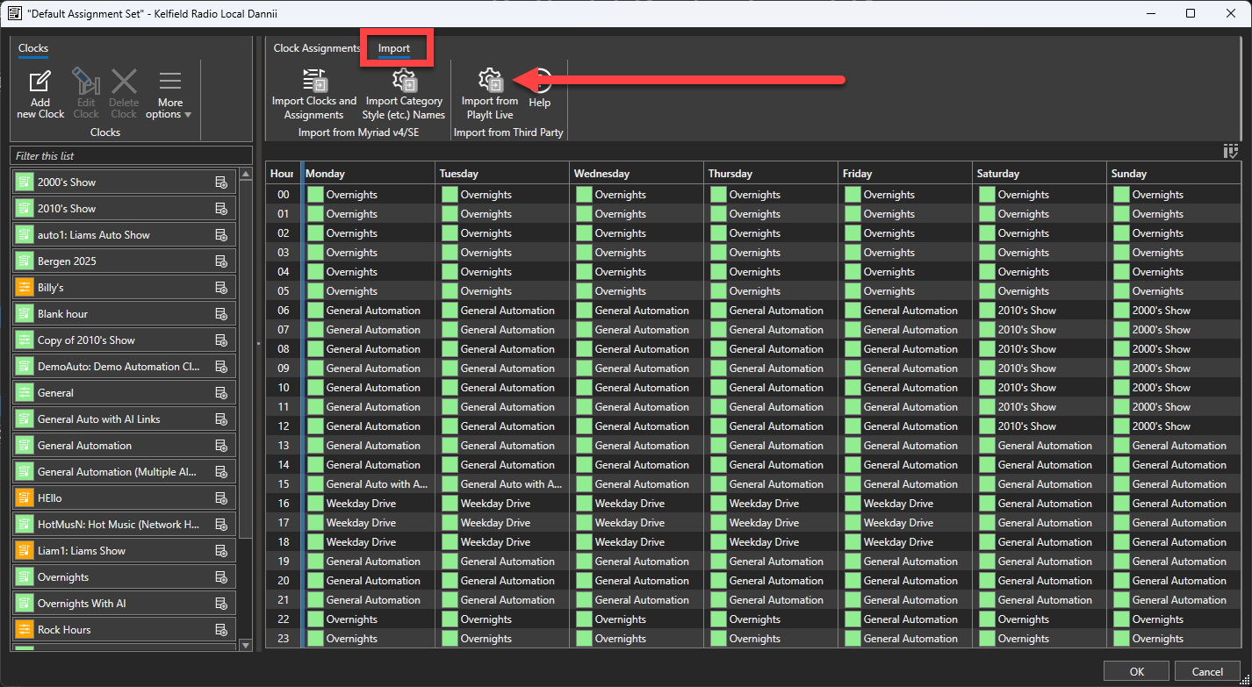Click the Monday 06 green clock swatch

[x=315, y=311]
